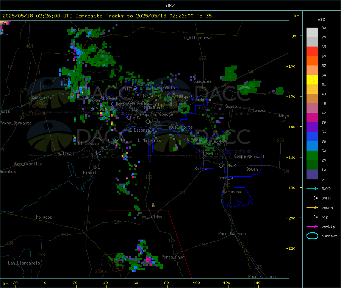Image resolution: width=341 pixels, height=288 pixels.
Task: Click the Pampa_Diamante map label
Action: point(16,123)
